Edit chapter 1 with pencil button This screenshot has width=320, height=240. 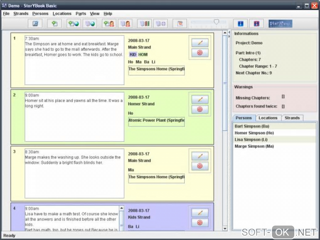click(x=200, y=43)
